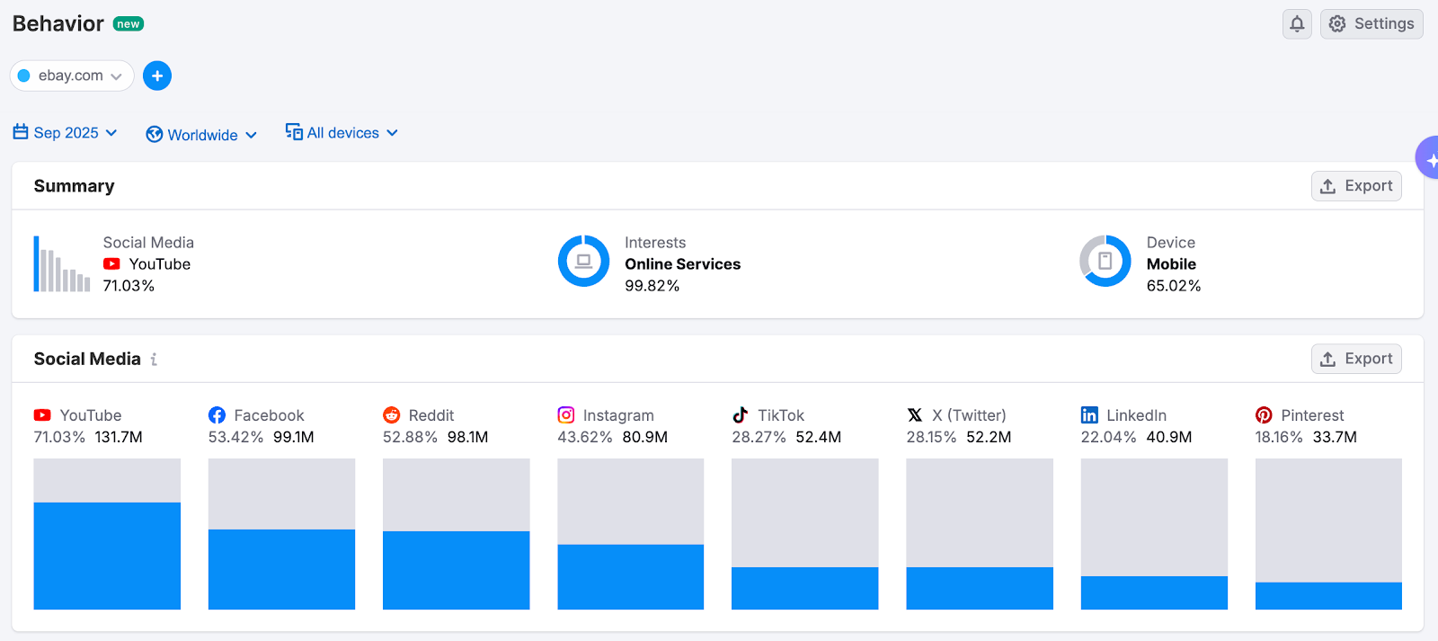1438x641 pixels.
Task: Expand the ebay.com domain dropdown
Action: [x=72, y=76]
